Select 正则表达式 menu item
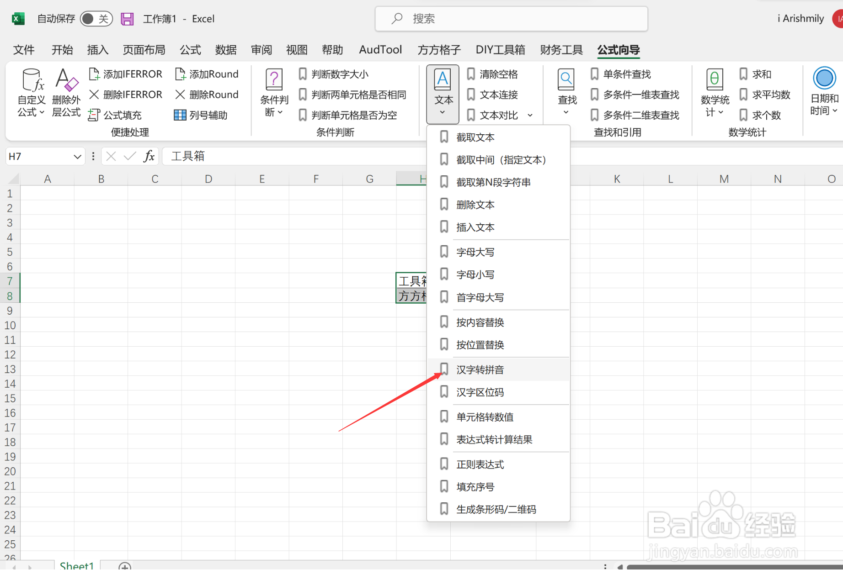Screen dimensions: 843x580 [498, 464]
